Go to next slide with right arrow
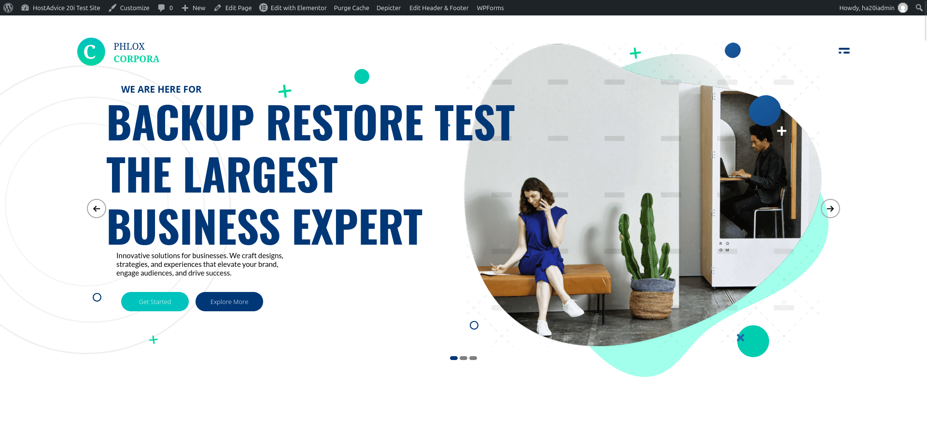927x430 pixels. tap(830, 208)
